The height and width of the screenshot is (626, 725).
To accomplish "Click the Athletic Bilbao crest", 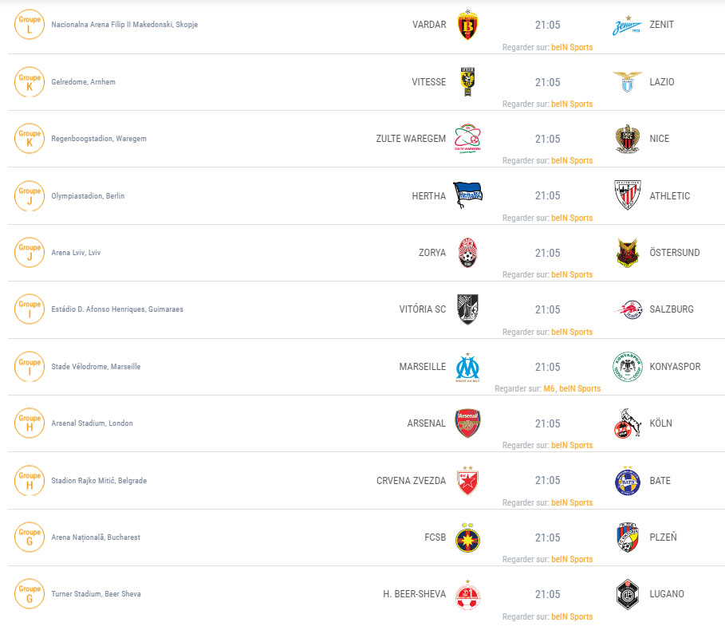I will click(x=628, y=195).
